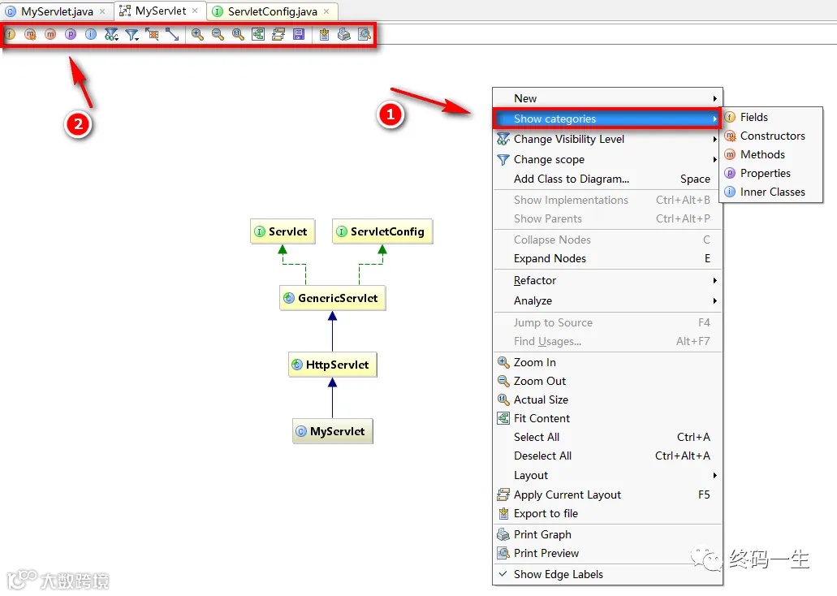This screenshot has height=596, width=837.
Task: Expand the New submenu arrow
Action: point(714,98)
